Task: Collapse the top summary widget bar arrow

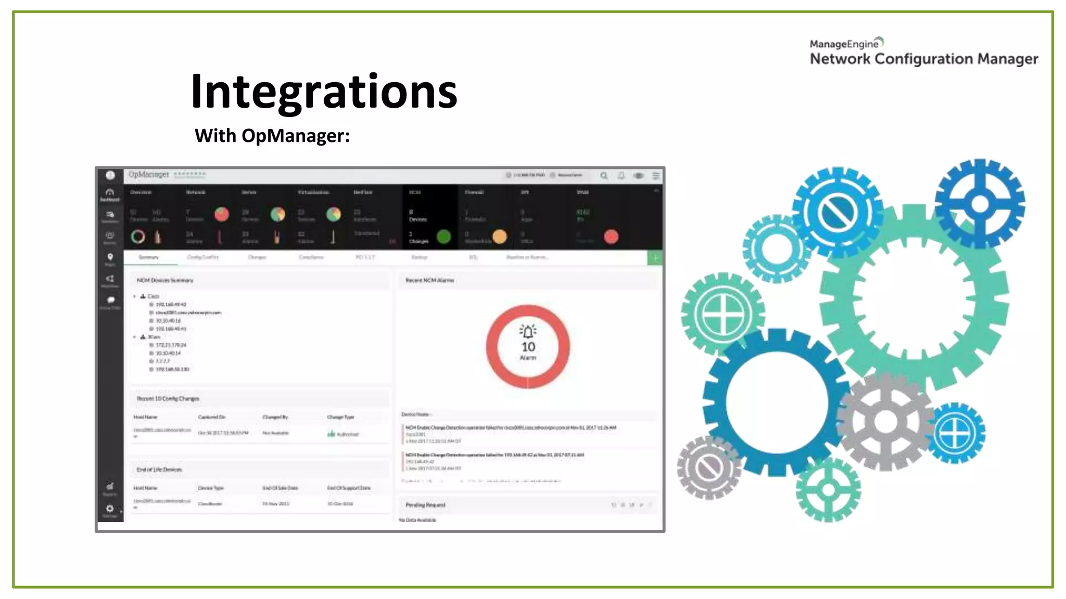Action: (656, 192)
